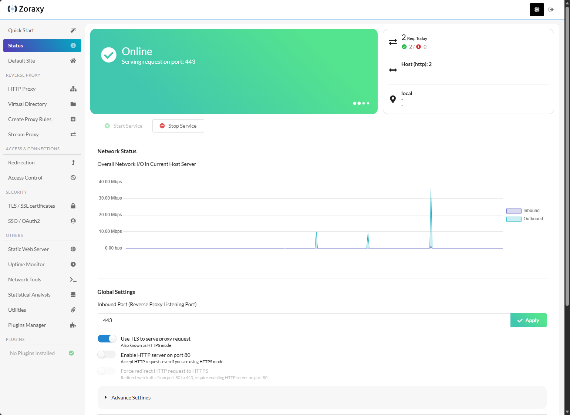Click the green check beside No Plugins Installed
The height and width of the screenshot is (415, 570).
click(71, 353)
